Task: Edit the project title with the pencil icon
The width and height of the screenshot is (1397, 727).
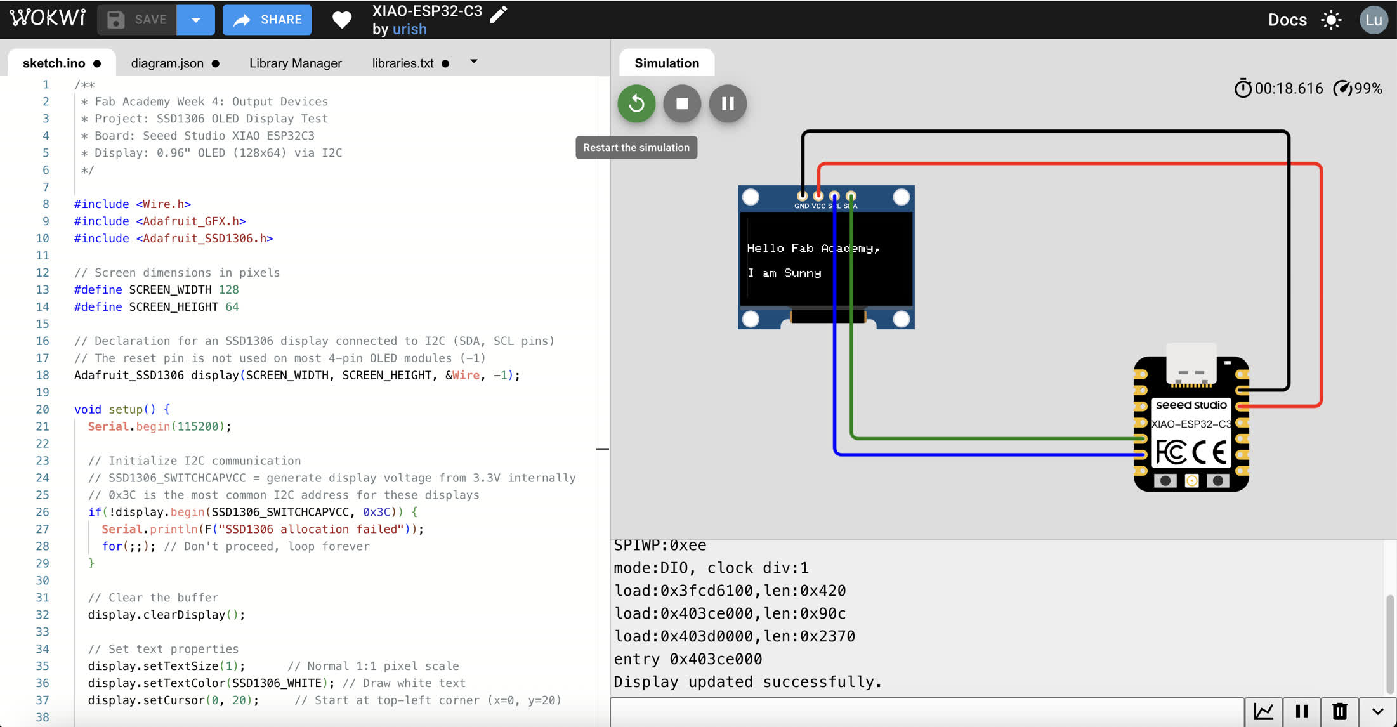Action: pyautogui.click(x=499, y=13)
